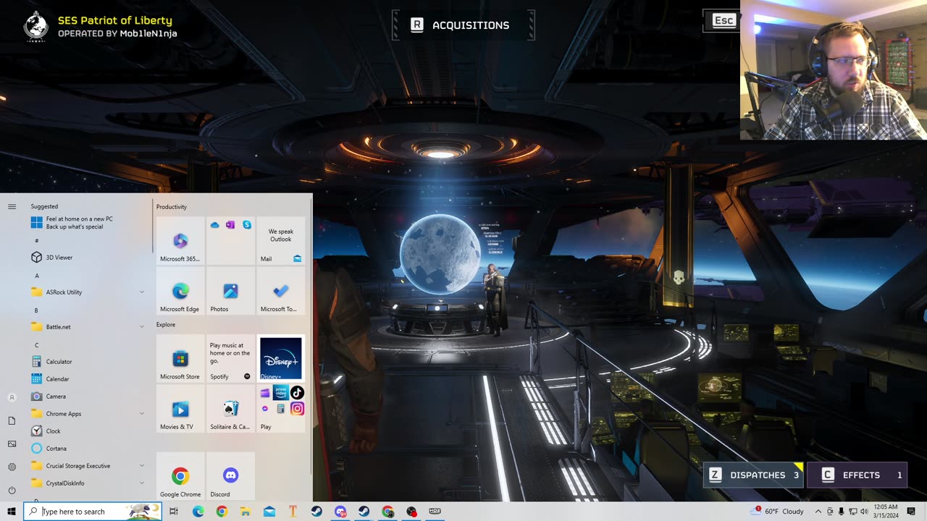The width and height of the screenshot is (927, 521).
Task: Open weather widget showing 60°F Cloudy
Action: pyautogui.click(x=779, y=512)
